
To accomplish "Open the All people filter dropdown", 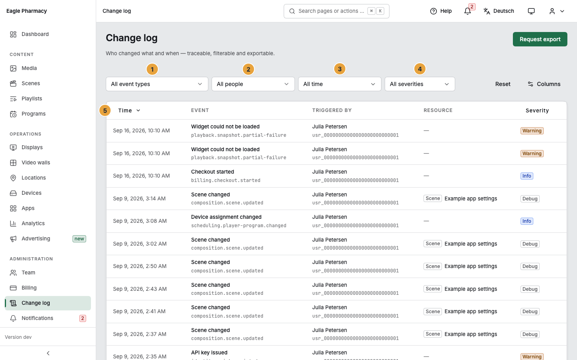I will (253, 84).
